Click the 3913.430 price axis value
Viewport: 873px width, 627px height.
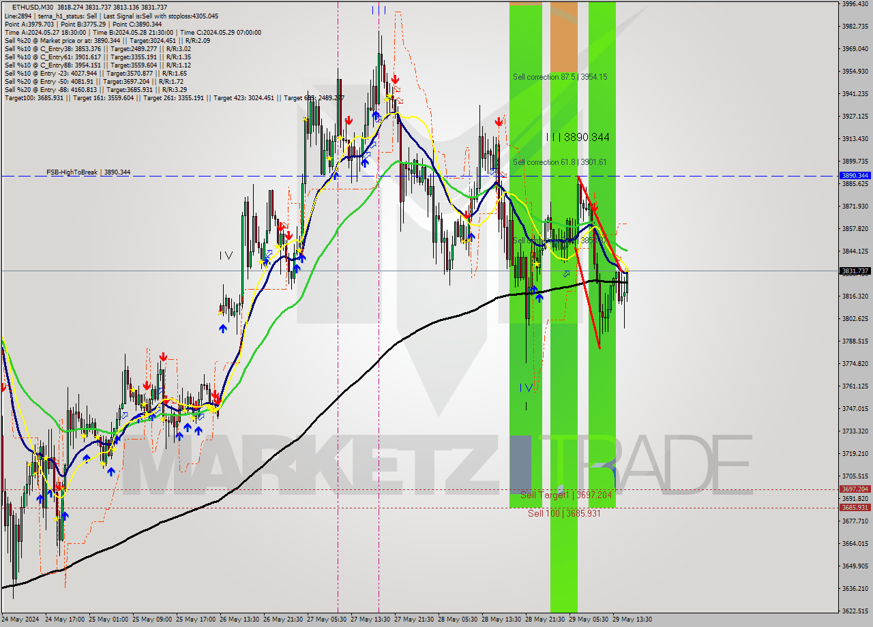point(855,139)
